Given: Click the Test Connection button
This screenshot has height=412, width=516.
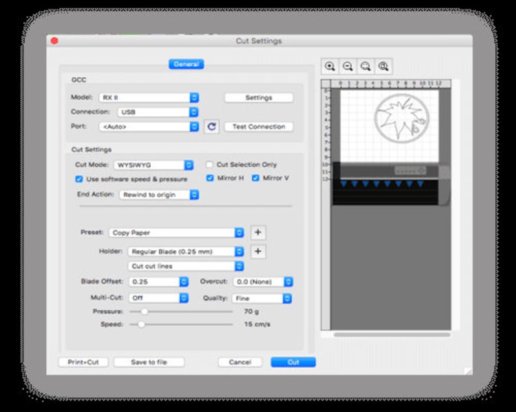Looking at the screenshot, I should point(259,127).
